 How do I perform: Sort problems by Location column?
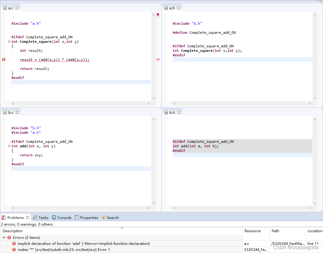[x=314, y=231]
